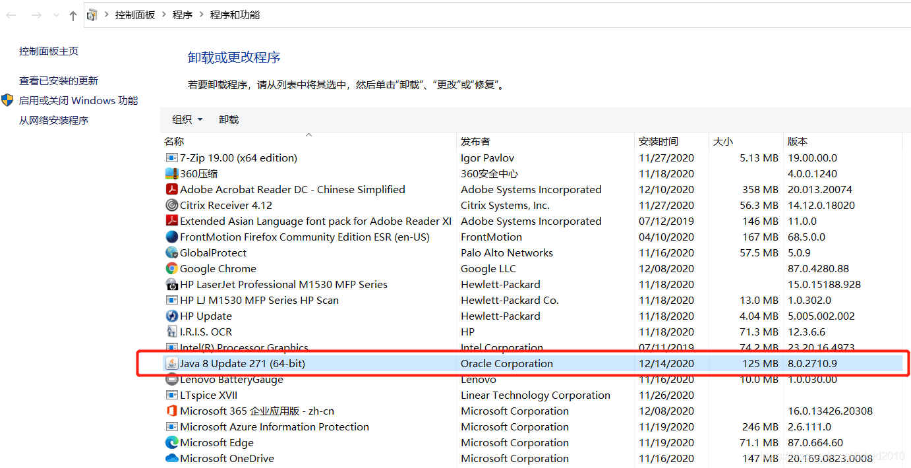Select Java 8 Update 271 (64-bit) entry
Viewport: 911px width, 468px height.
(243, 364)
